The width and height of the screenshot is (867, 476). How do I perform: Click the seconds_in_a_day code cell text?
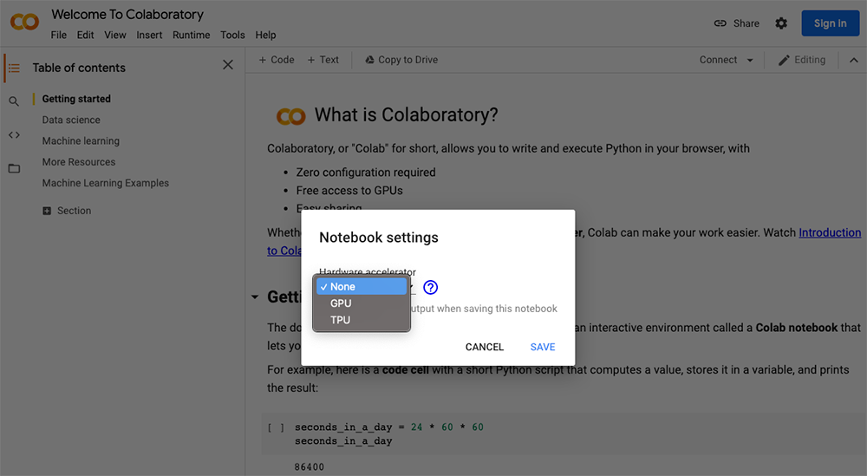click(x=389, y=434)
